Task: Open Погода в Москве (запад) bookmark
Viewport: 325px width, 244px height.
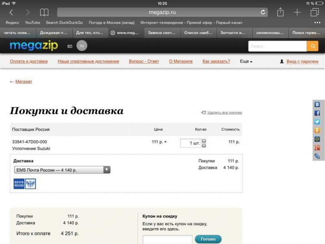Action: pyautogui.click(x=111, y=22)
